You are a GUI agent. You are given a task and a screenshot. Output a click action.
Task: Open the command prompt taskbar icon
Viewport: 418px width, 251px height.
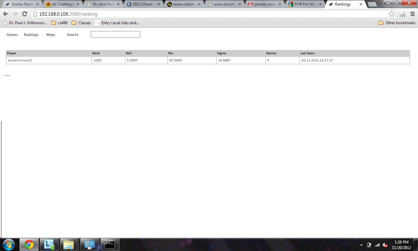coord(110,244)
